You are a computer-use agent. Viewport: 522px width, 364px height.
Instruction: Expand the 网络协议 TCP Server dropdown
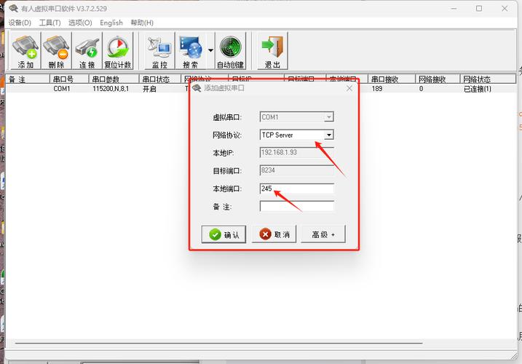328,135
